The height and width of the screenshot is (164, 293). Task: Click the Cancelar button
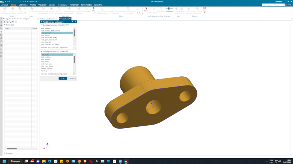tap(72, 78)
